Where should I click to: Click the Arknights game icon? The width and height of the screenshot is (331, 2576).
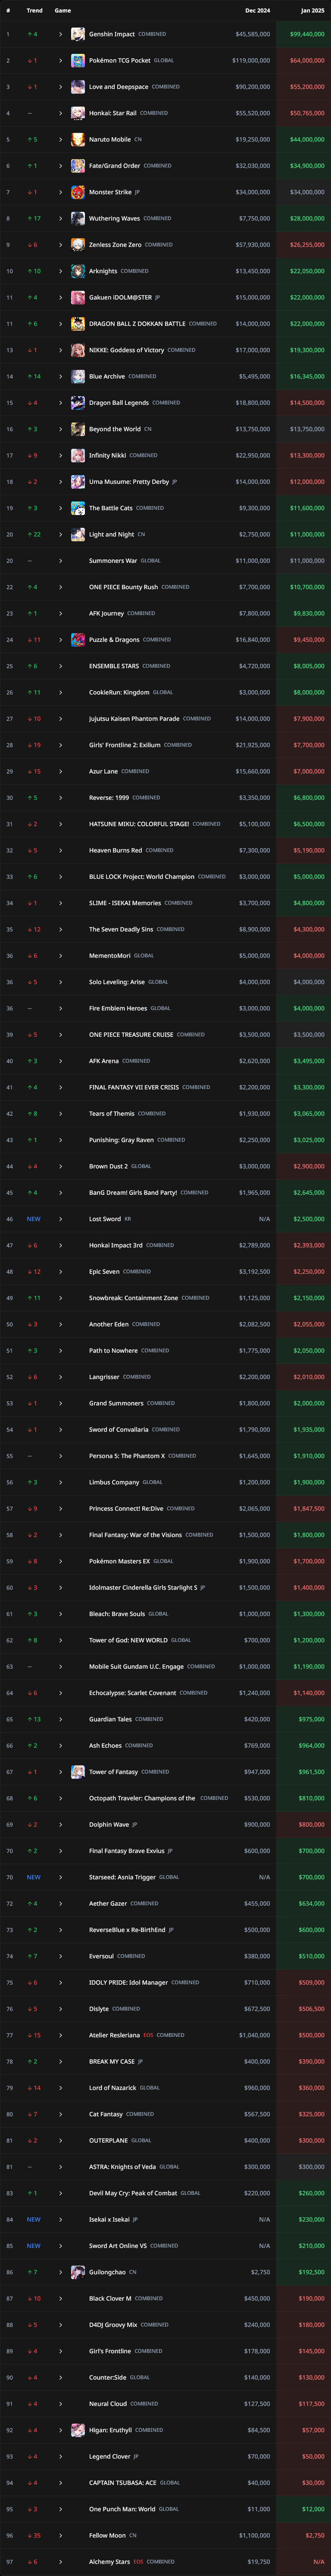78,271
